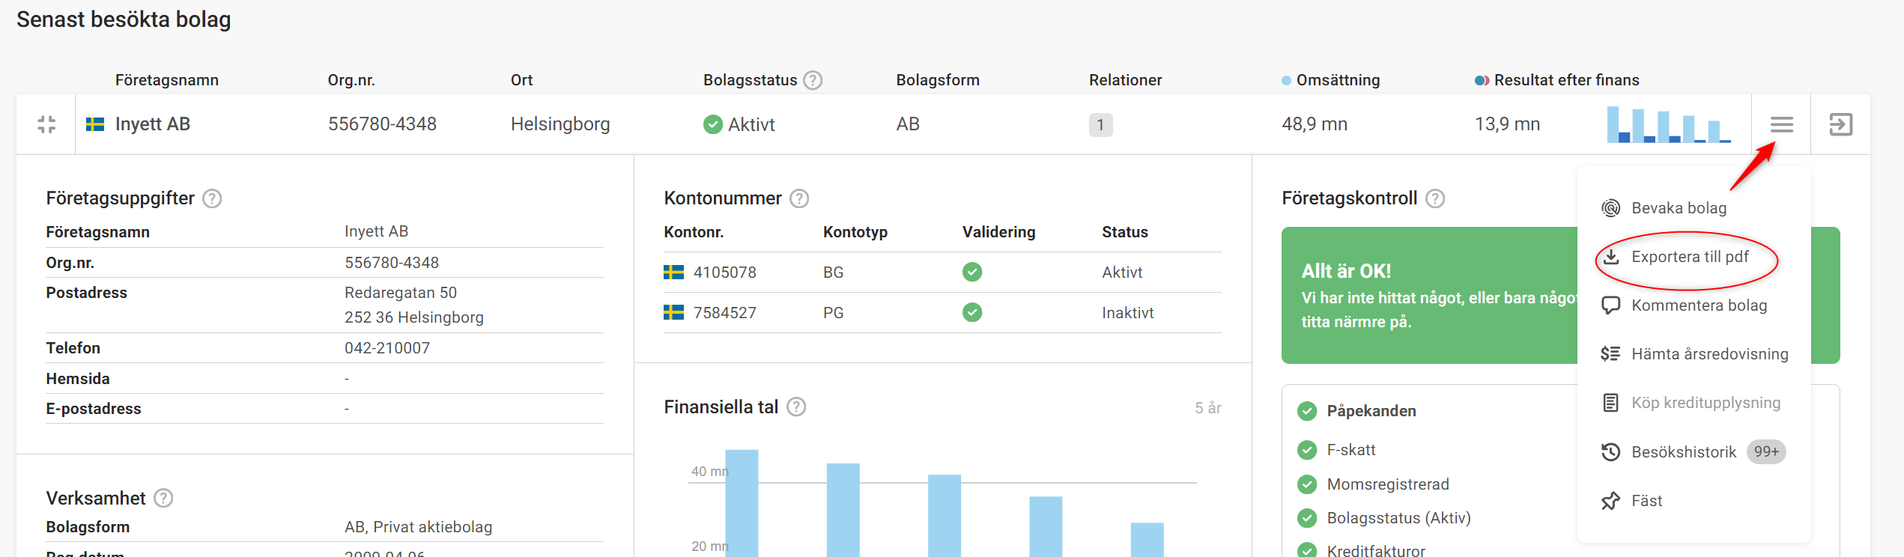
Task: Click the Allt är OK! green banner
Action: click(1429, 296)
